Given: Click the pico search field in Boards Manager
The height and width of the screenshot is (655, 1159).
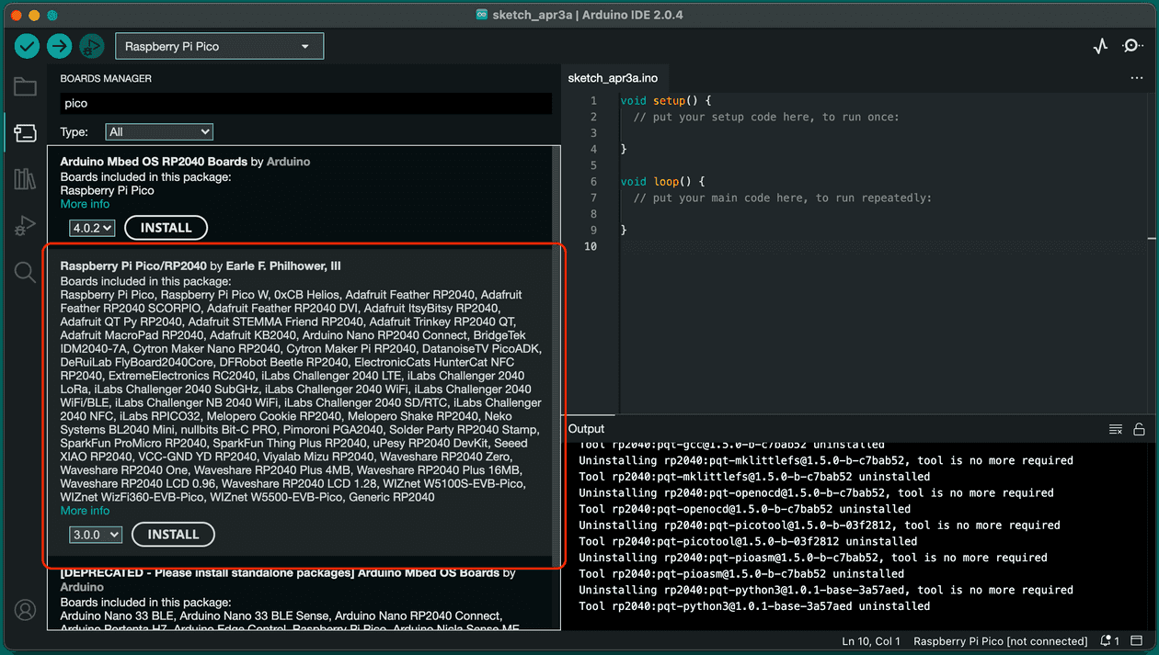Looking at the screenshot, I should [304, 103].
